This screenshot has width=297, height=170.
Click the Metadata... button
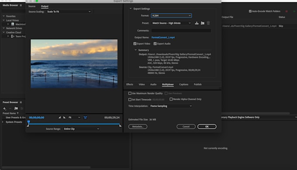tap(138, 126)
